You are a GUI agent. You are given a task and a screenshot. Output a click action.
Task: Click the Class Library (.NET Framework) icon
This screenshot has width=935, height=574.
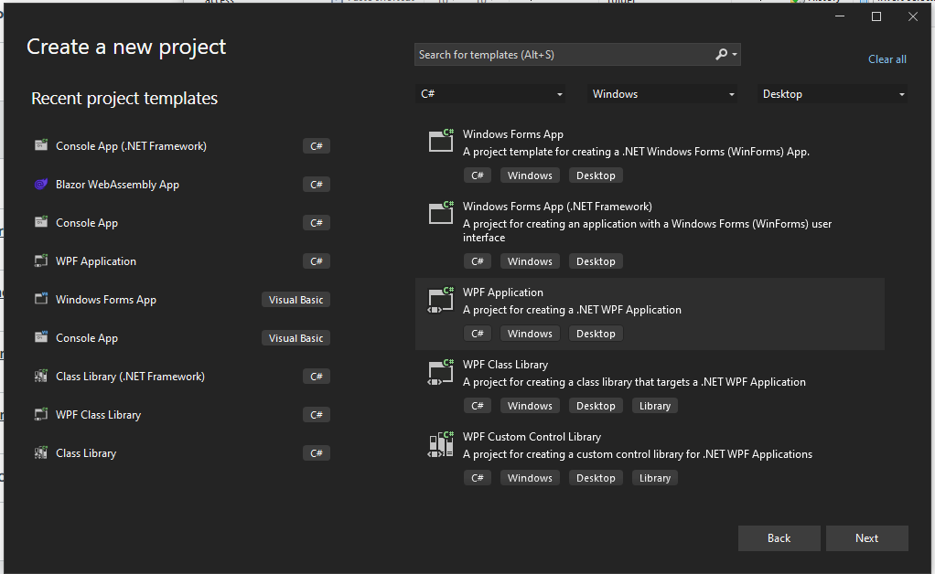click(40, 376)
